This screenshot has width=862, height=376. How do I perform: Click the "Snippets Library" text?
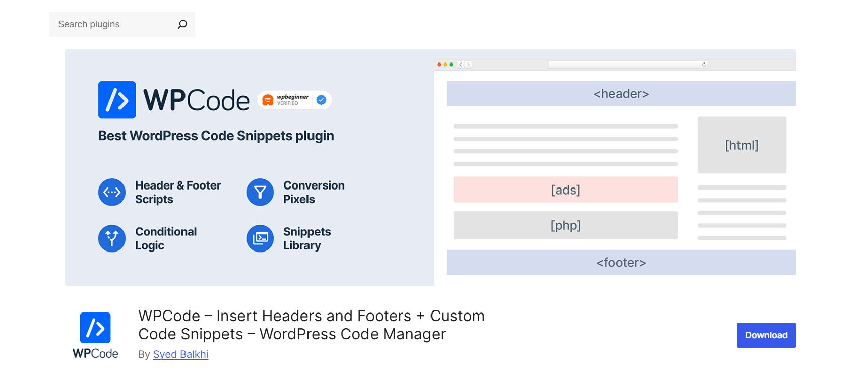307,238
